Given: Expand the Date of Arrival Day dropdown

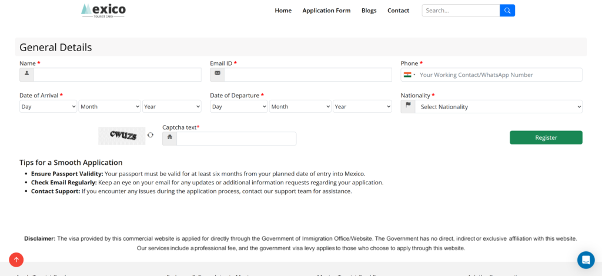Looking at the screenshot, I should click(x=49, y=107).
